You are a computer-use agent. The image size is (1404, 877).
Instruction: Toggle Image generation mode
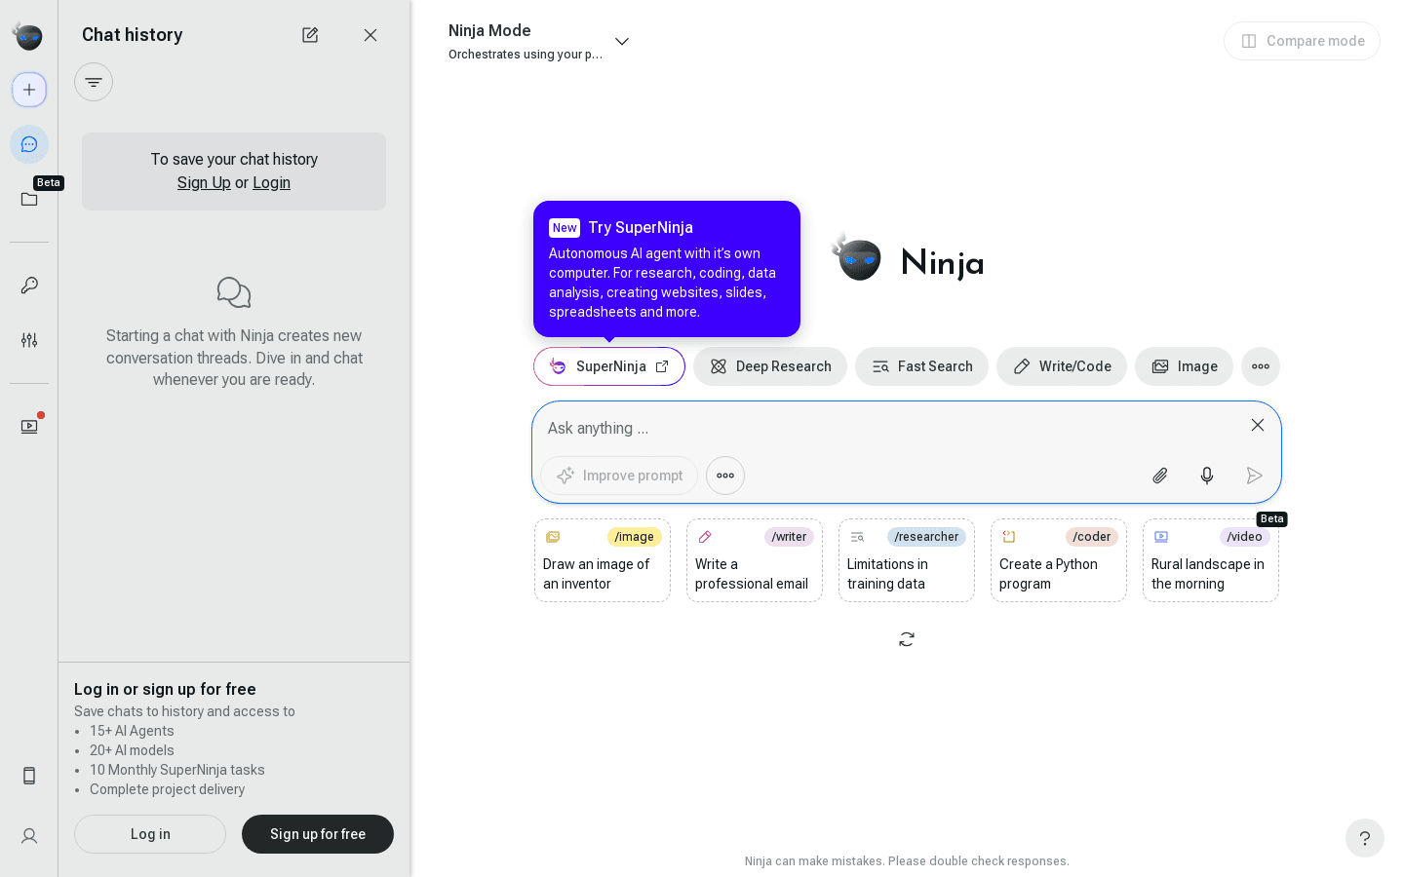click(x=1184, y=366)
